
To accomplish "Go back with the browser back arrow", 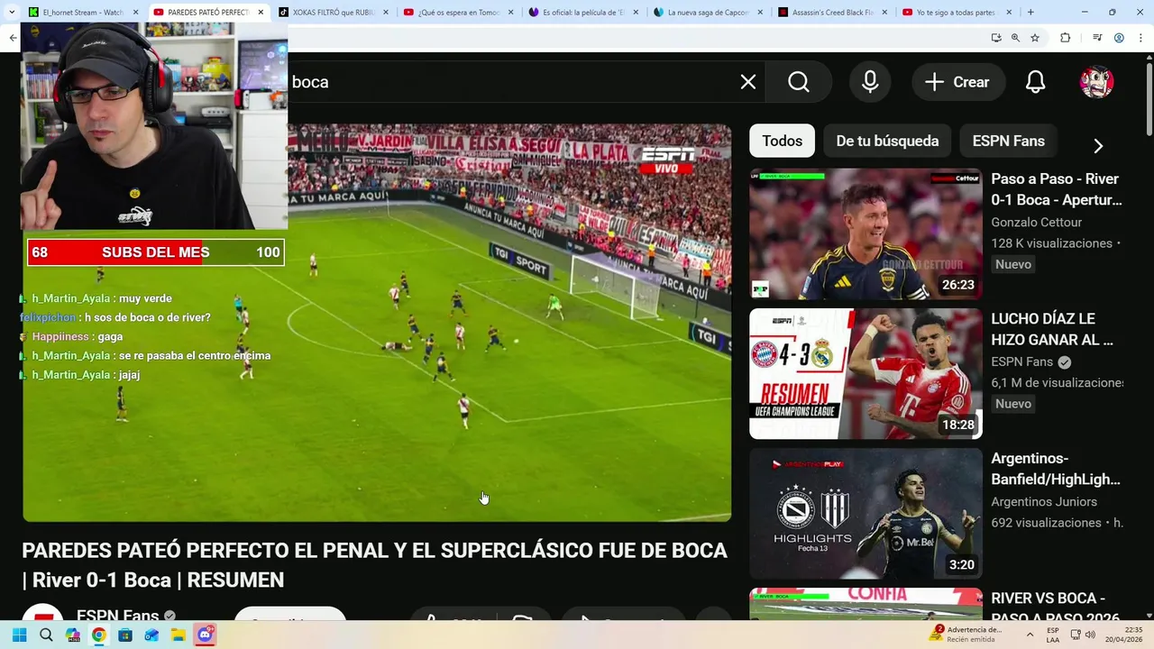I will [13, 38].
